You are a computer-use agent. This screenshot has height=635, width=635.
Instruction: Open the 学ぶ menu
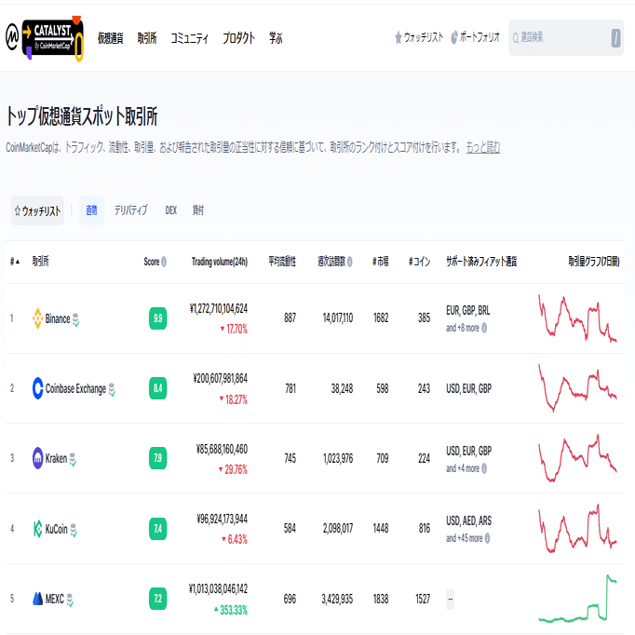click(276, 38)
